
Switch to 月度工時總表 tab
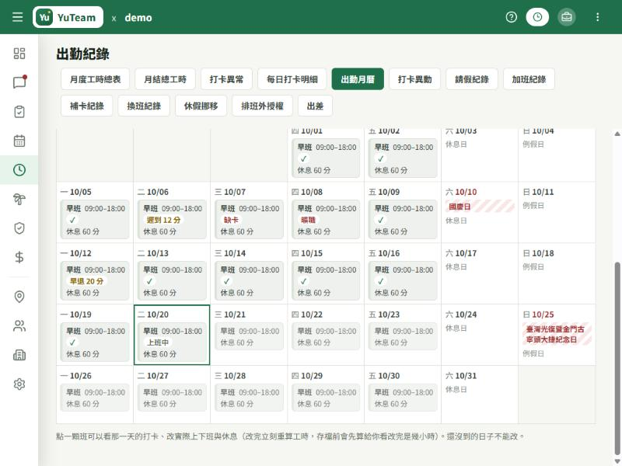[x=95, y=79]
